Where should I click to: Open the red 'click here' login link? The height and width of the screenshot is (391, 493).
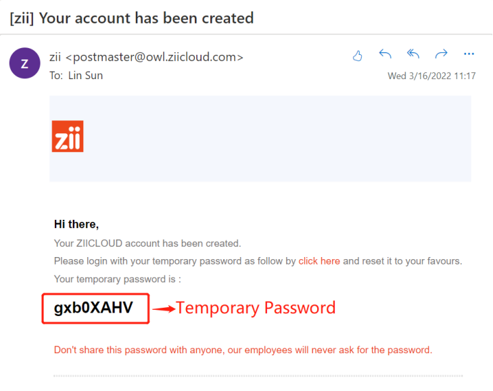click(x=319, y=261)
